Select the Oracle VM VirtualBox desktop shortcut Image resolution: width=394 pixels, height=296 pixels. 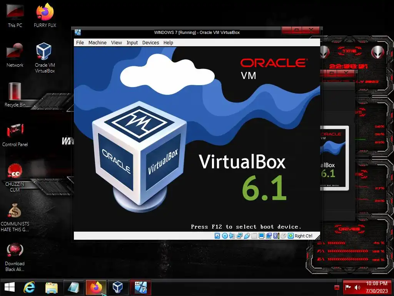pyautogui.click(x=45, y=58)
